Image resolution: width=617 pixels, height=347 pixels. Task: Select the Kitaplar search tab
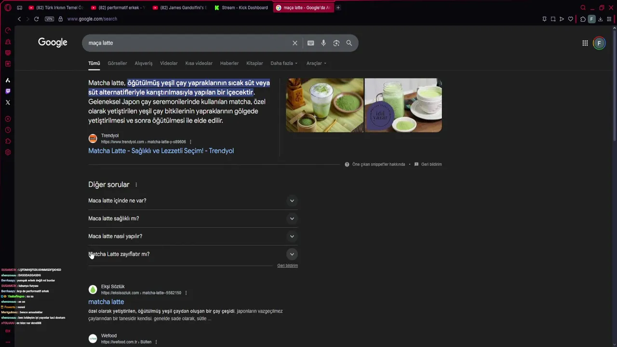[x=255, y=63]
